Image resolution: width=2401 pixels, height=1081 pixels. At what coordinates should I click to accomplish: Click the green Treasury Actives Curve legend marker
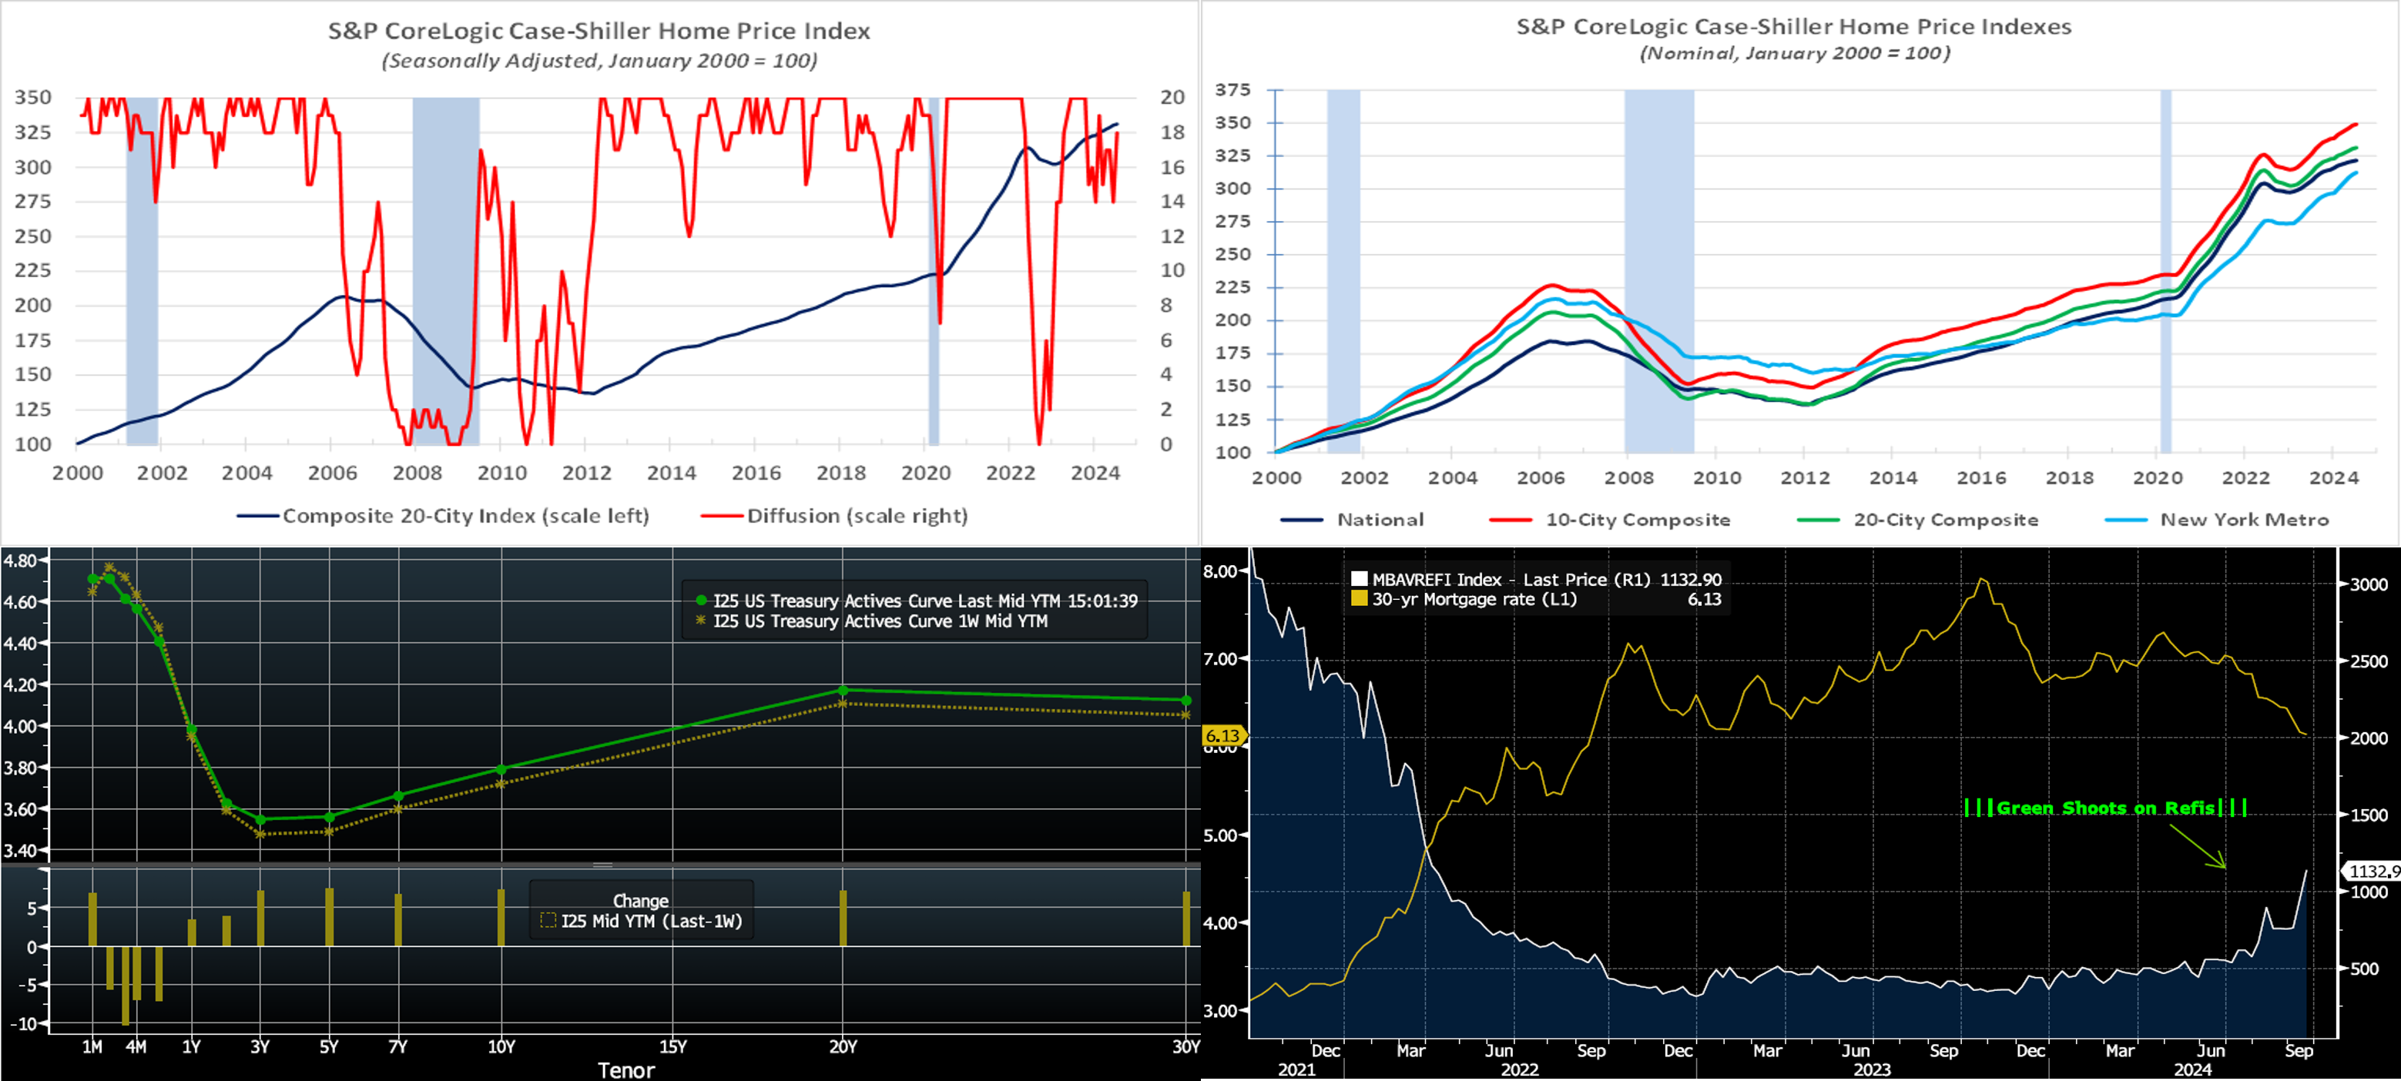(701, 601)
